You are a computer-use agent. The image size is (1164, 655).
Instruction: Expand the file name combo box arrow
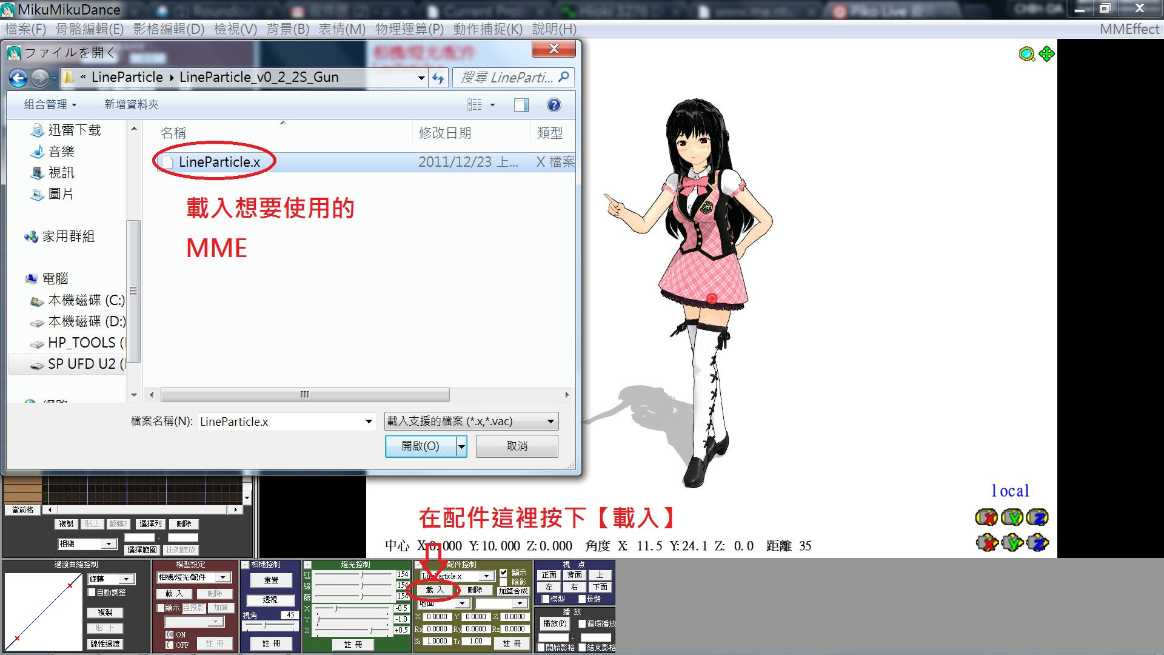click(369, 422)
